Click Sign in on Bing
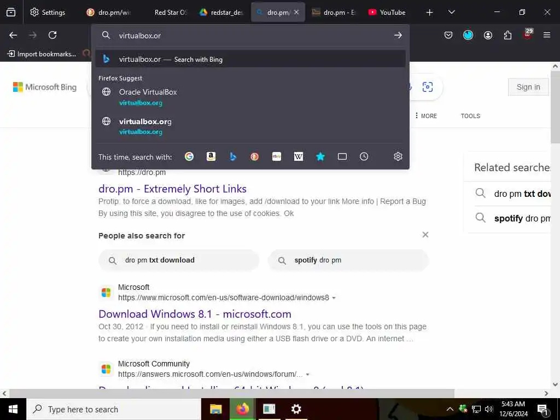The image size is (560, 420). 528,87
